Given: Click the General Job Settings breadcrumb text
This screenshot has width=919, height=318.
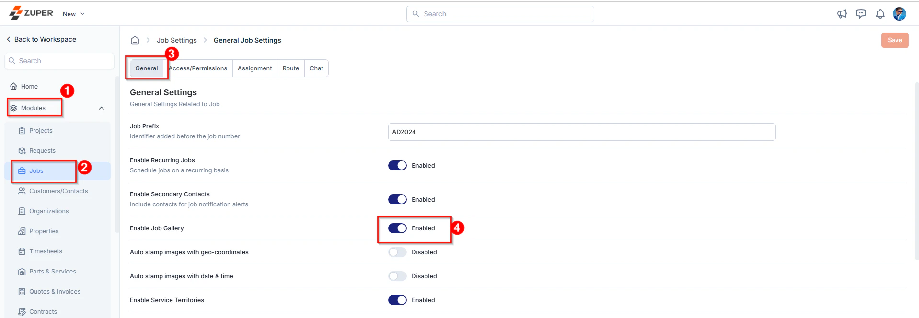Looking at the screenshot, I should 247,40.
